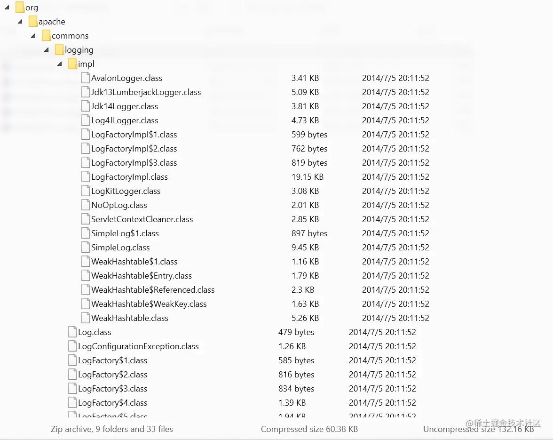Select the LogFactory$4.class file name
The height and width of the screenshot is (440, 553).
click(112, 403)
